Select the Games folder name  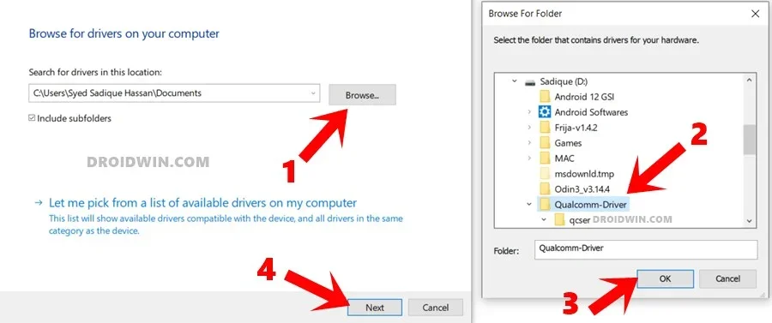click(x=568, y=143)
